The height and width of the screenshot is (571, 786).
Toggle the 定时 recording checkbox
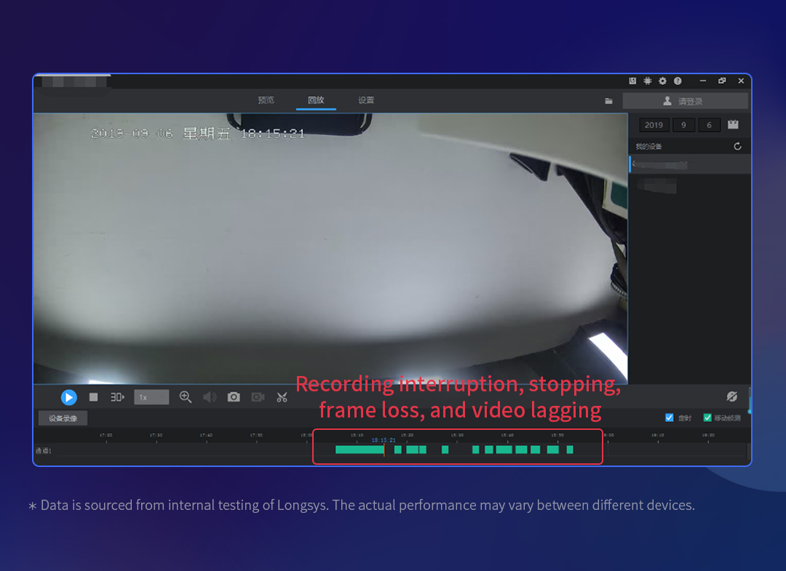click(670, 418)
